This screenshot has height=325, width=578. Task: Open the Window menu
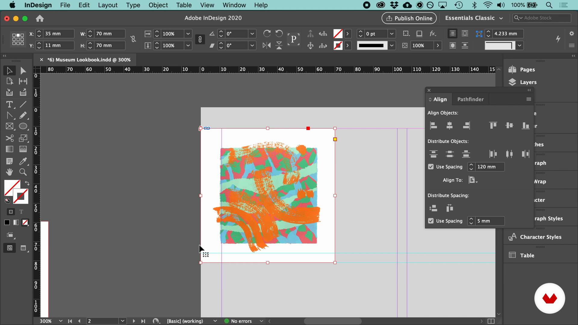click(x=234, y=5)
